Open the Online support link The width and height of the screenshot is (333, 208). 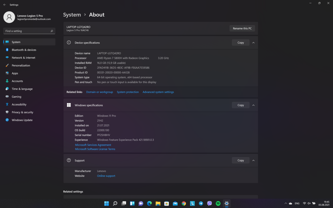(106, 176)
